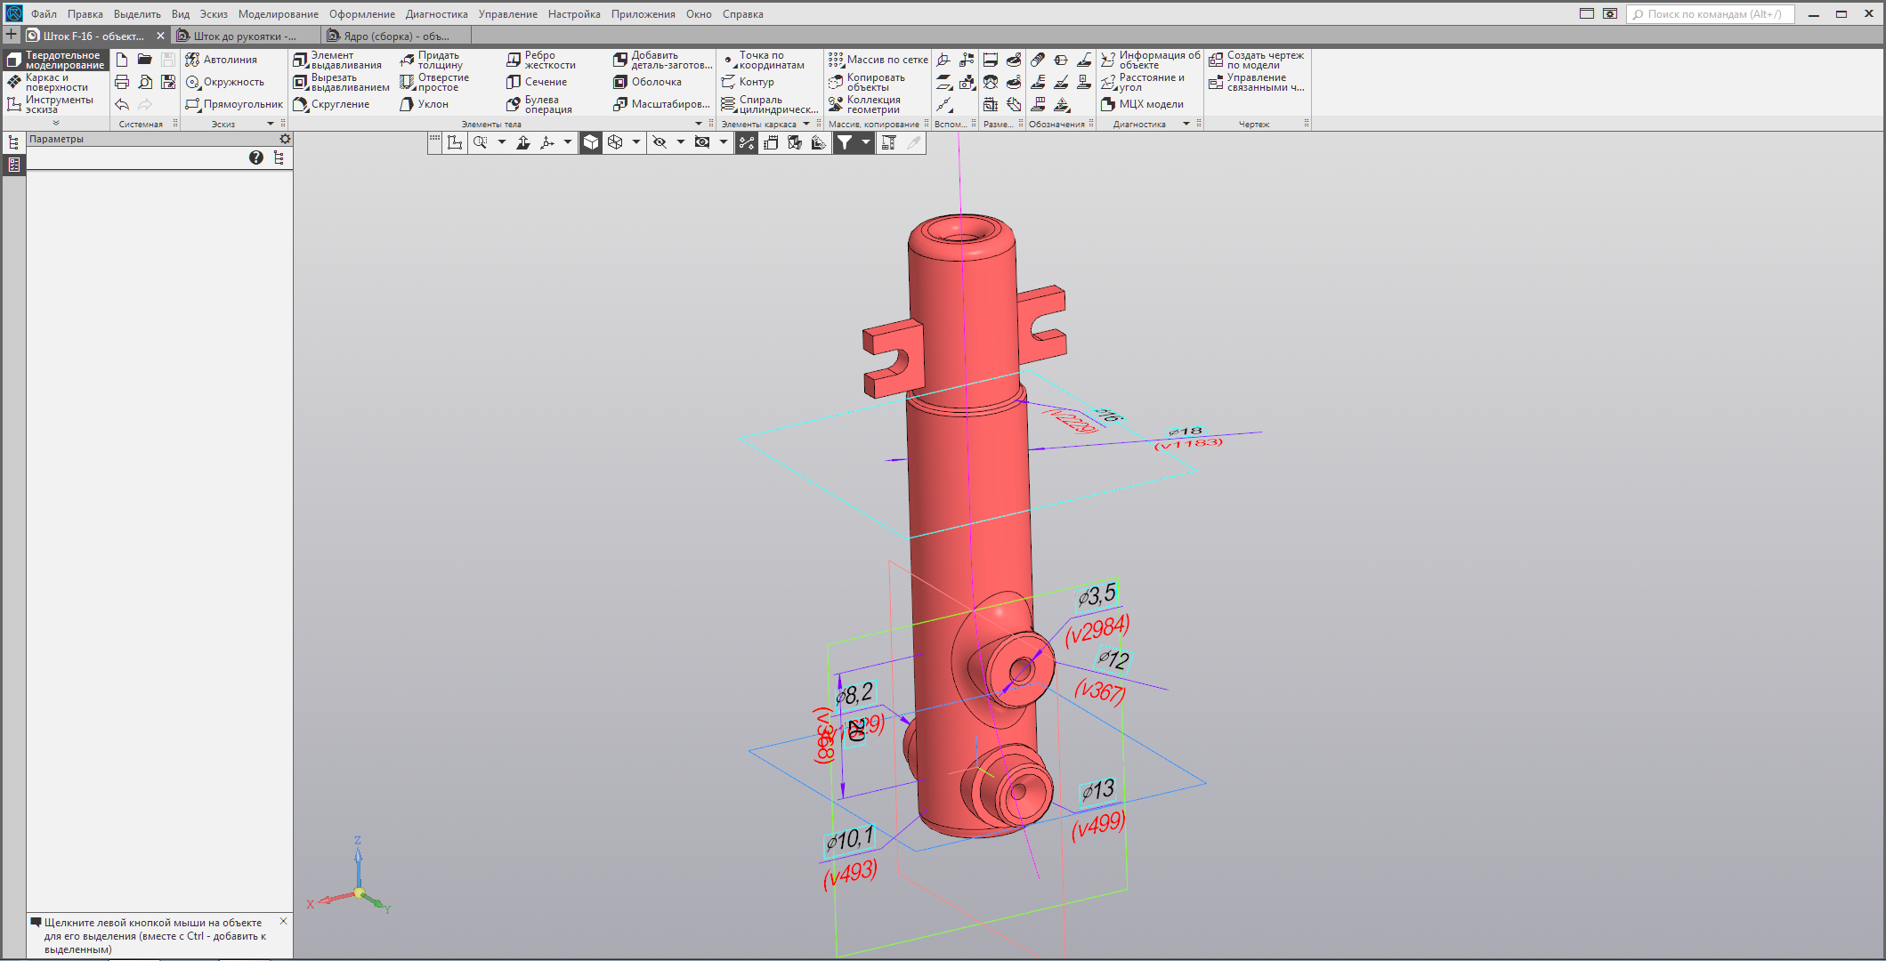Toggle the constraints display button in view toolbar

[747, 142]
